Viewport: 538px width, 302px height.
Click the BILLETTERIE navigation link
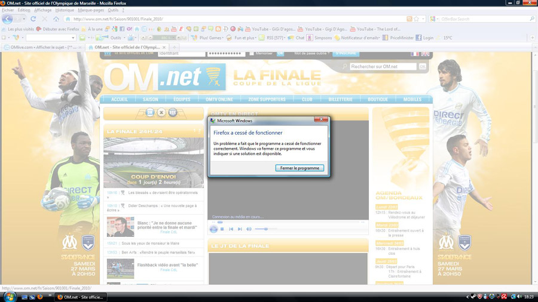[341, 100]
